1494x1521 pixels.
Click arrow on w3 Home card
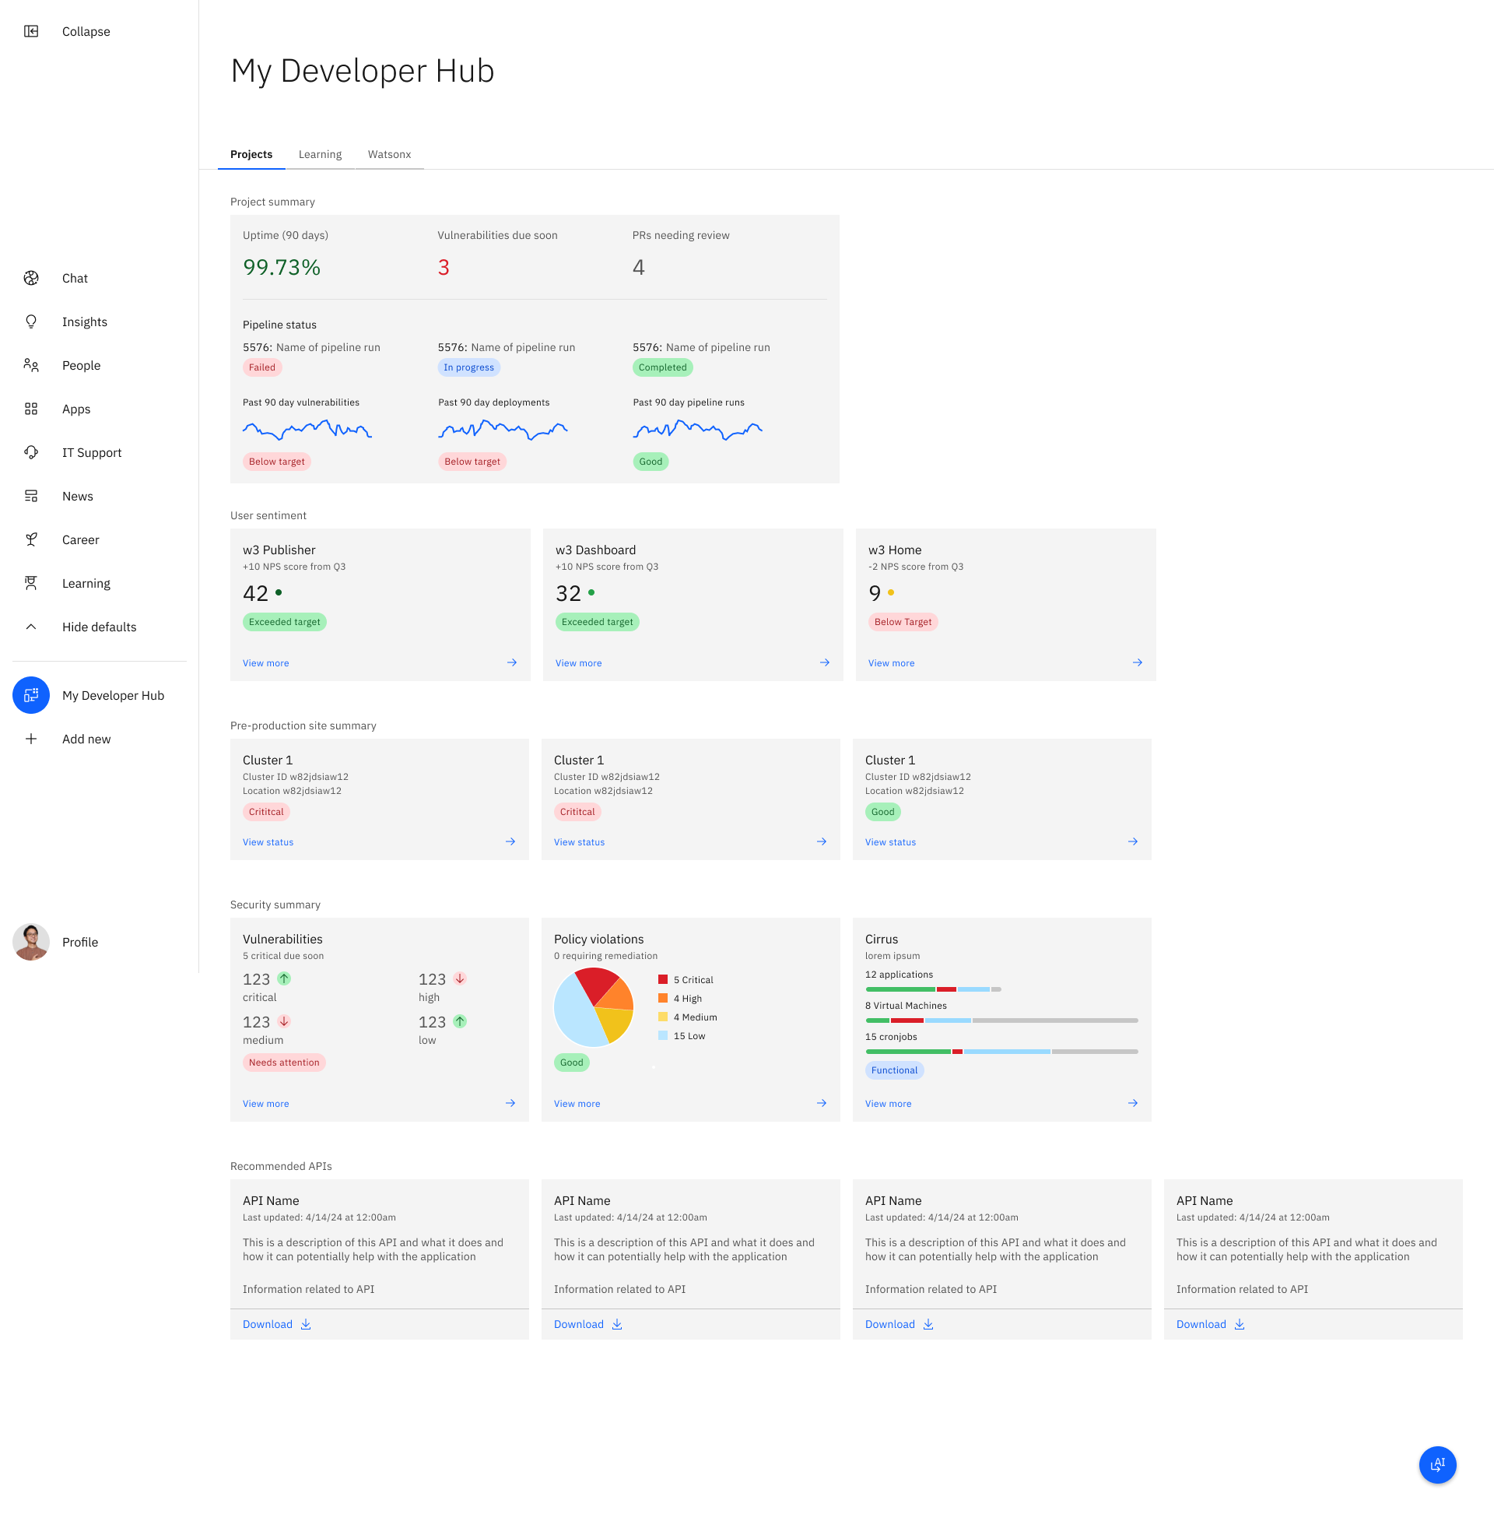coord(1137,662)
